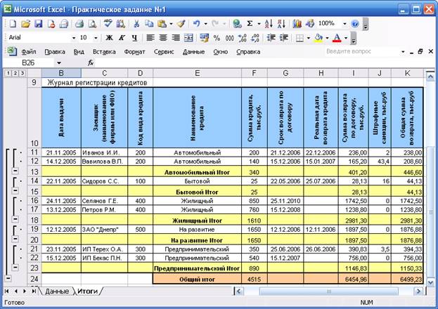Open the Name Box dropdown for B26
Screen dimensions: 438x309
[59, 63]
